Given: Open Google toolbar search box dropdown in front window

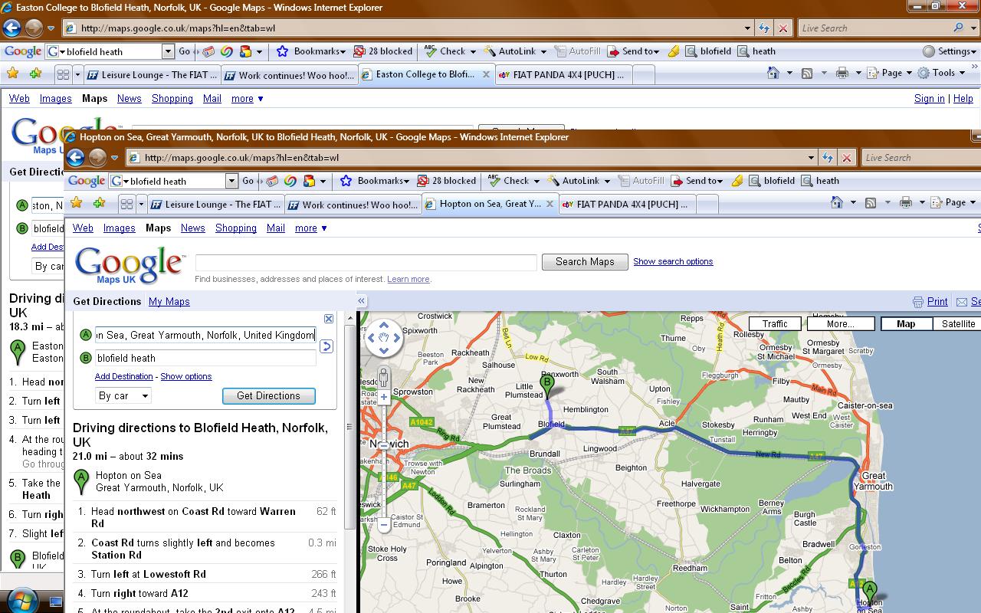Looking at the screenshot, I should 231,181.
